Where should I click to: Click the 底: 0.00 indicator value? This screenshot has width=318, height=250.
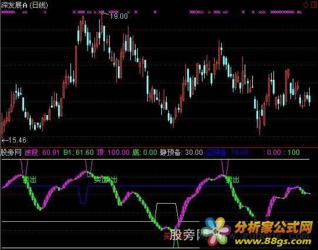tap(145, 153)
